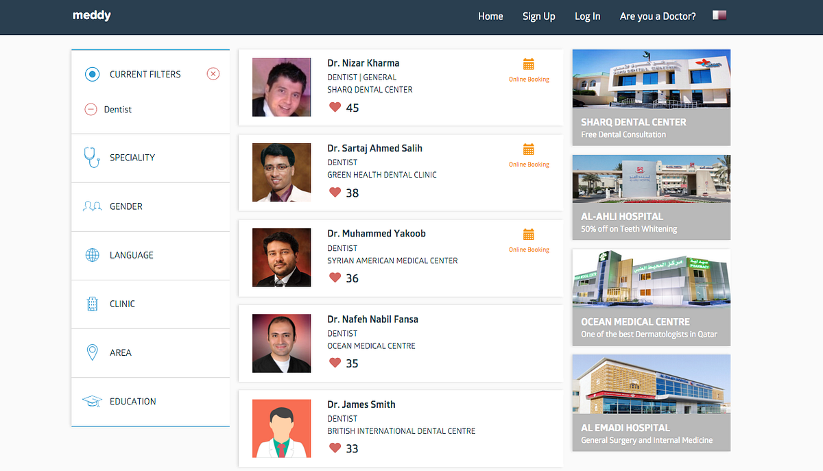Open Dr. Nizar Kharma profile
823x471 pixels.
[x=363, y=63]
